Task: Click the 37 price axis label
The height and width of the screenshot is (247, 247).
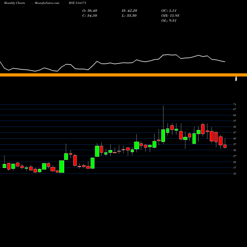Action: point(235,144)
